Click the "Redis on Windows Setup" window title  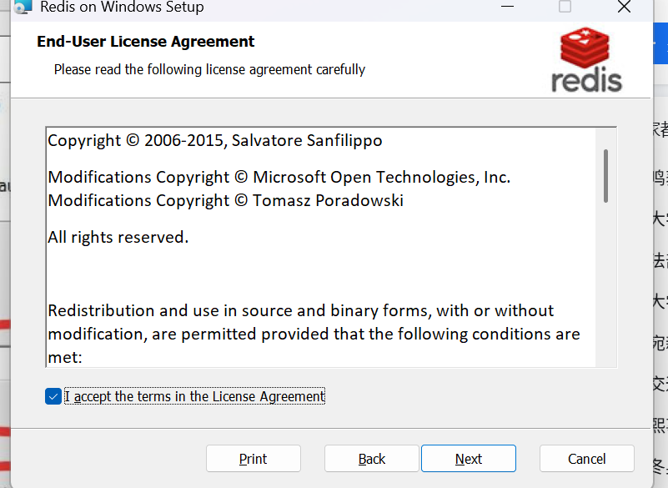[122, 7]
